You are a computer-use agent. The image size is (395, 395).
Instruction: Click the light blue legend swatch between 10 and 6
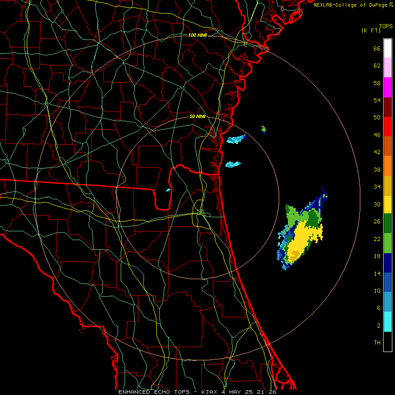coord(388,302)
